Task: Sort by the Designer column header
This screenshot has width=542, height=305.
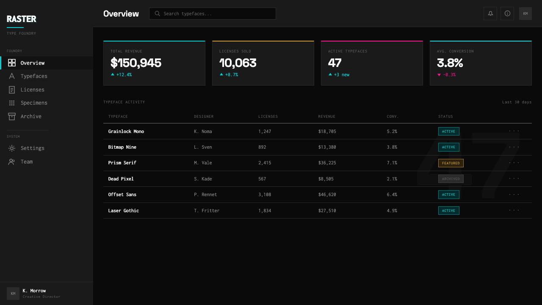Action: click(x=204, y=116)
